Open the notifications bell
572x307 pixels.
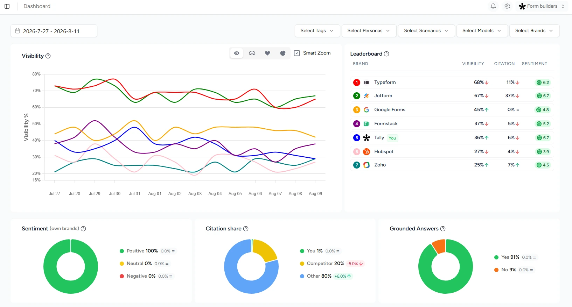(493, 6)
